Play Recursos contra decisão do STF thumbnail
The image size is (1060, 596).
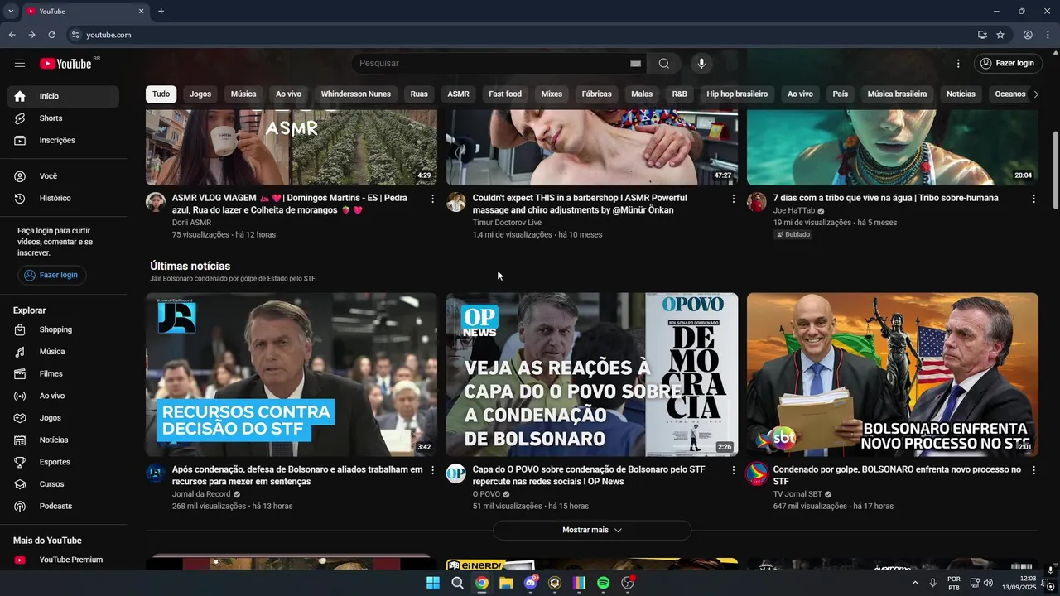pos(291,374)
